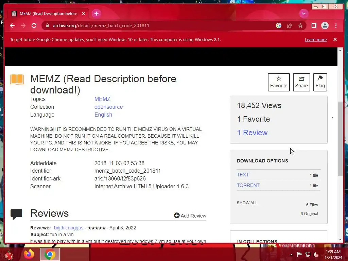Click the Start button on the taskbar
This screenshot has width=348, height=261.
9,255
